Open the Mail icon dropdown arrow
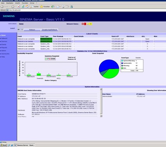This screenshot has width=166, height=147. coord(60,7)
